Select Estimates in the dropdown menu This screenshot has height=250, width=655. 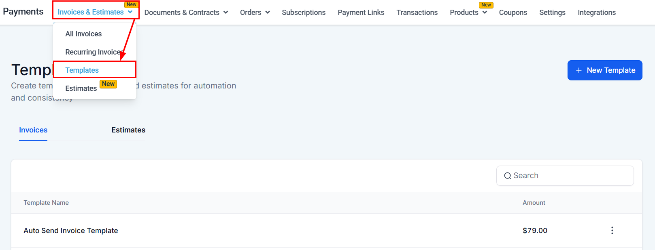(81, 88)
